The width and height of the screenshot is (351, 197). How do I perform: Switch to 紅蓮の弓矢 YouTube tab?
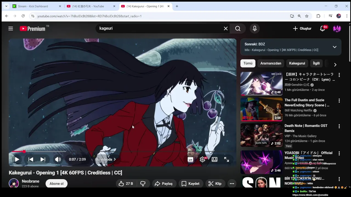point(92,6)
